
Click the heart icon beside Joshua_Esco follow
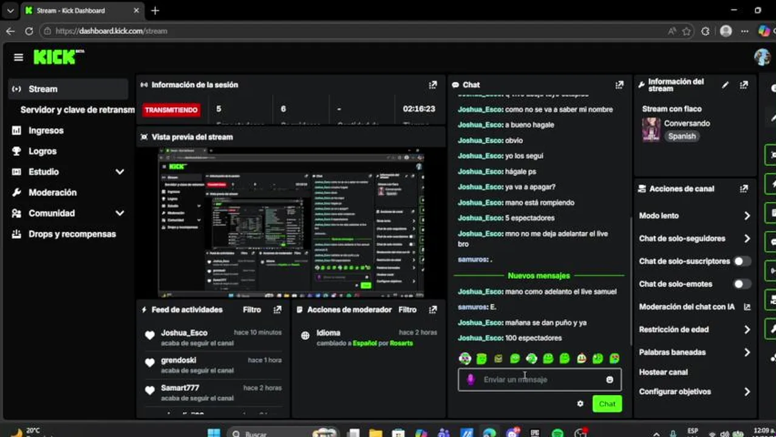150,336
